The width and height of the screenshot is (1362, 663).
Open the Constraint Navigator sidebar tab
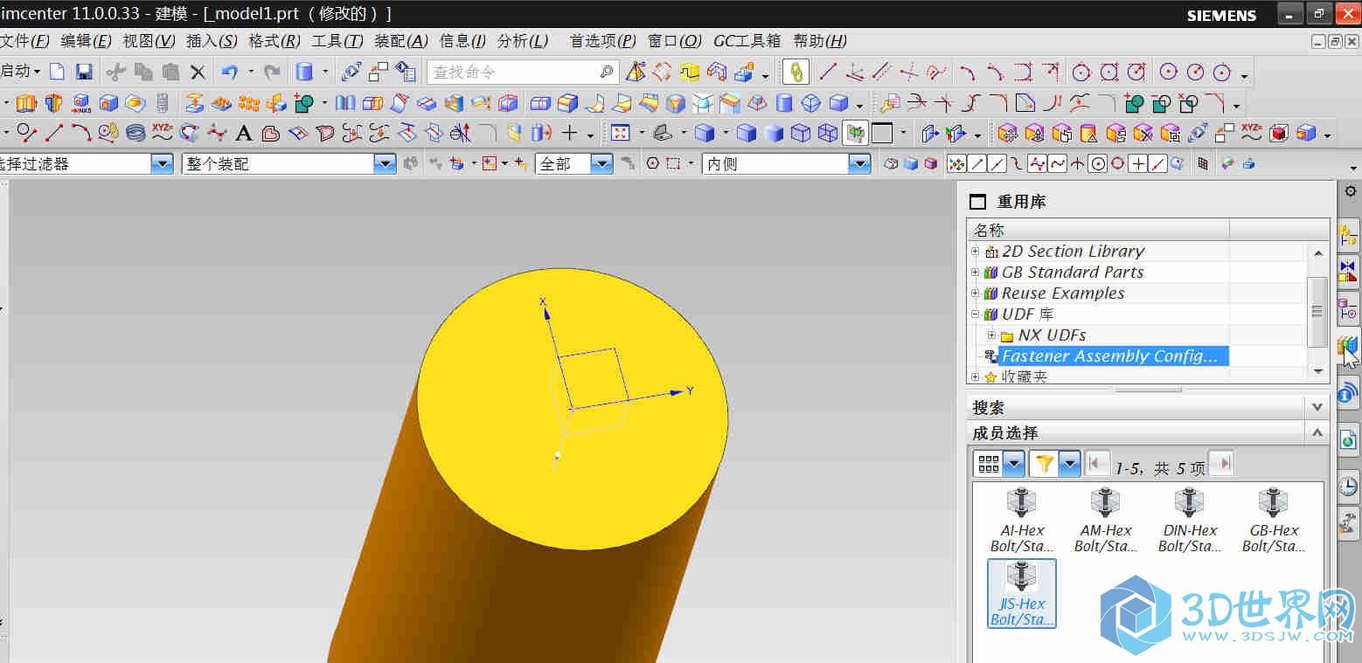click(1349, 272)
